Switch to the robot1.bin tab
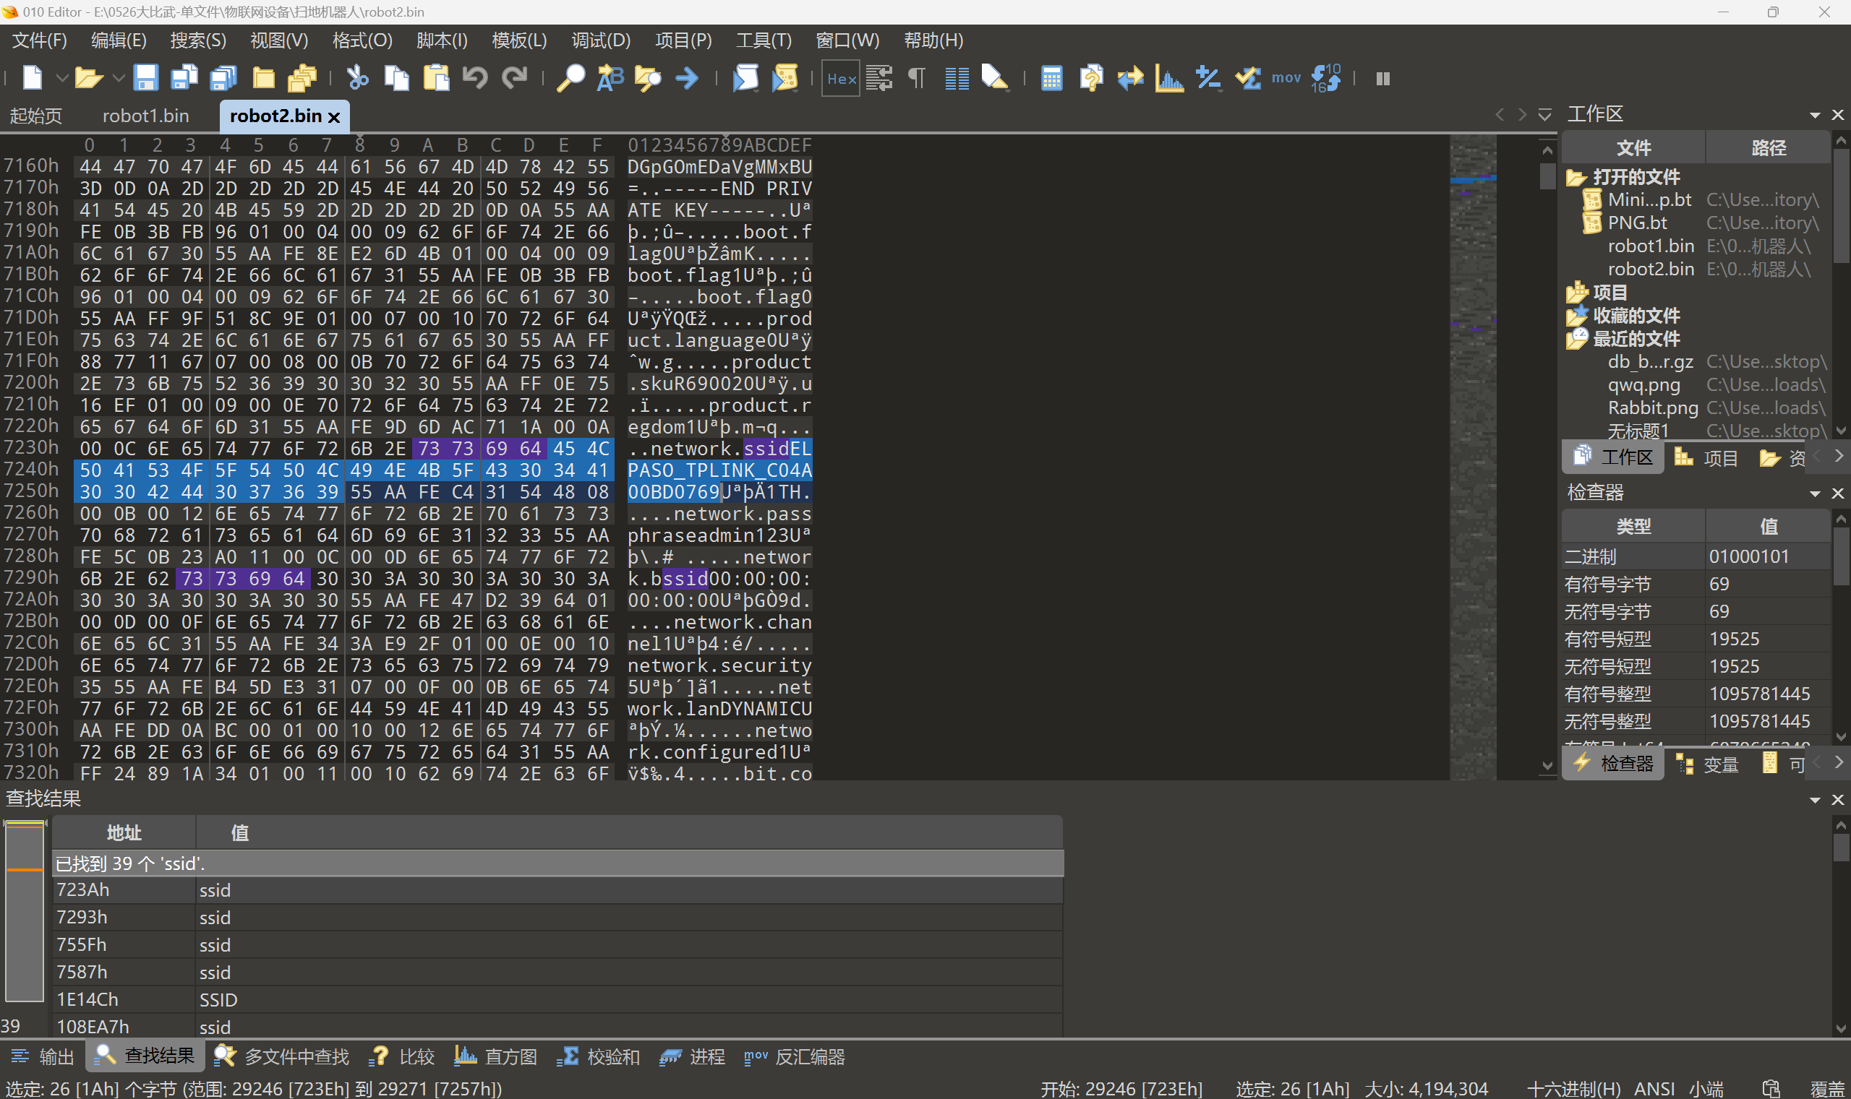 [145, 116]
